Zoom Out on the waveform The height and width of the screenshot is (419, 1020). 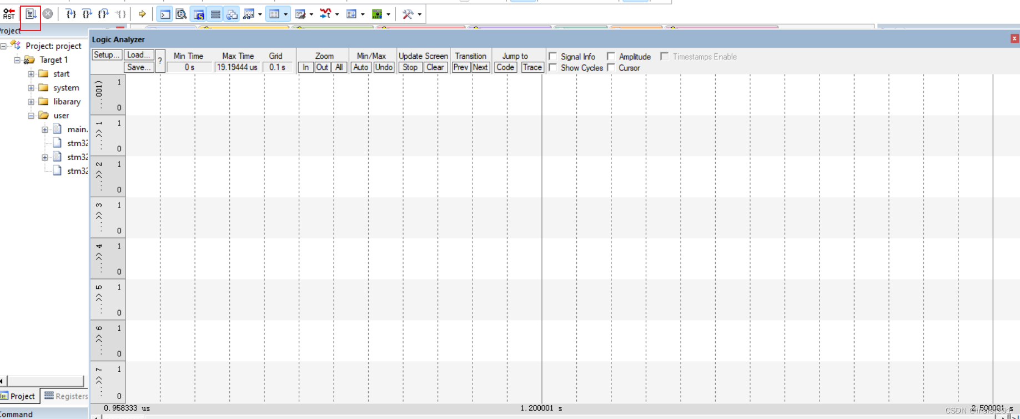click(x=322, y=67)
